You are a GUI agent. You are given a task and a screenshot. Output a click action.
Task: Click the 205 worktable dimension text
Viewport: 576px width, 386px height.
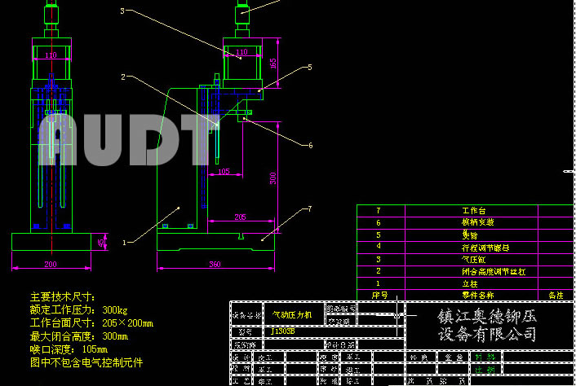(240, 217)
